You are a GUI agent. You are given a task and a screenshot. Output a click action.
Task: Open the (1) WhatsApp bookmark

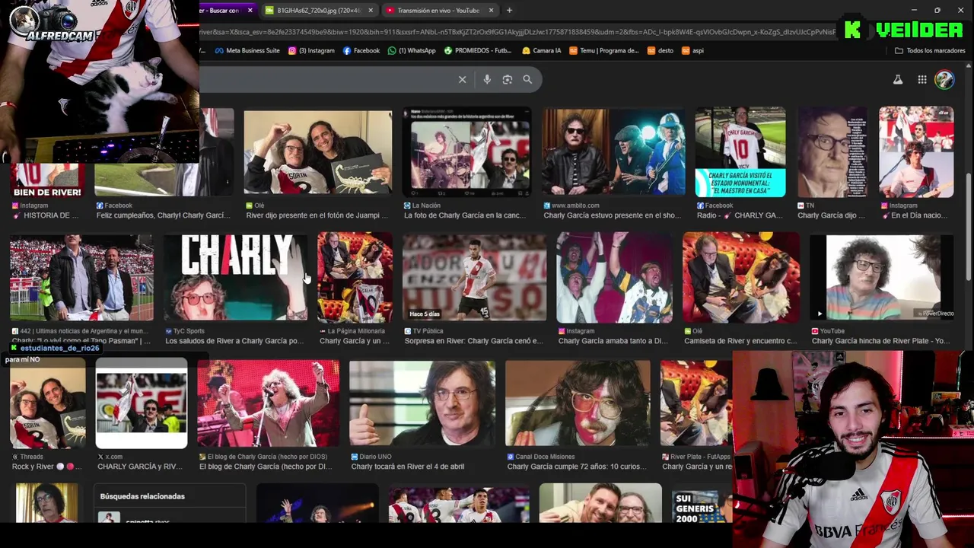(412, 50)
